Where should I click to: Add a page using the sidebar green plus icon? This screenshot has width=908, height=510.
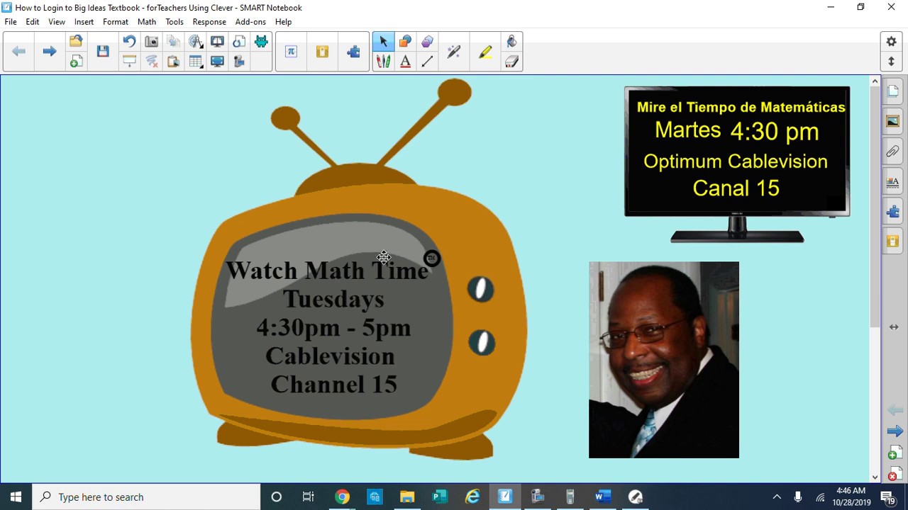[x=894, y=453]
